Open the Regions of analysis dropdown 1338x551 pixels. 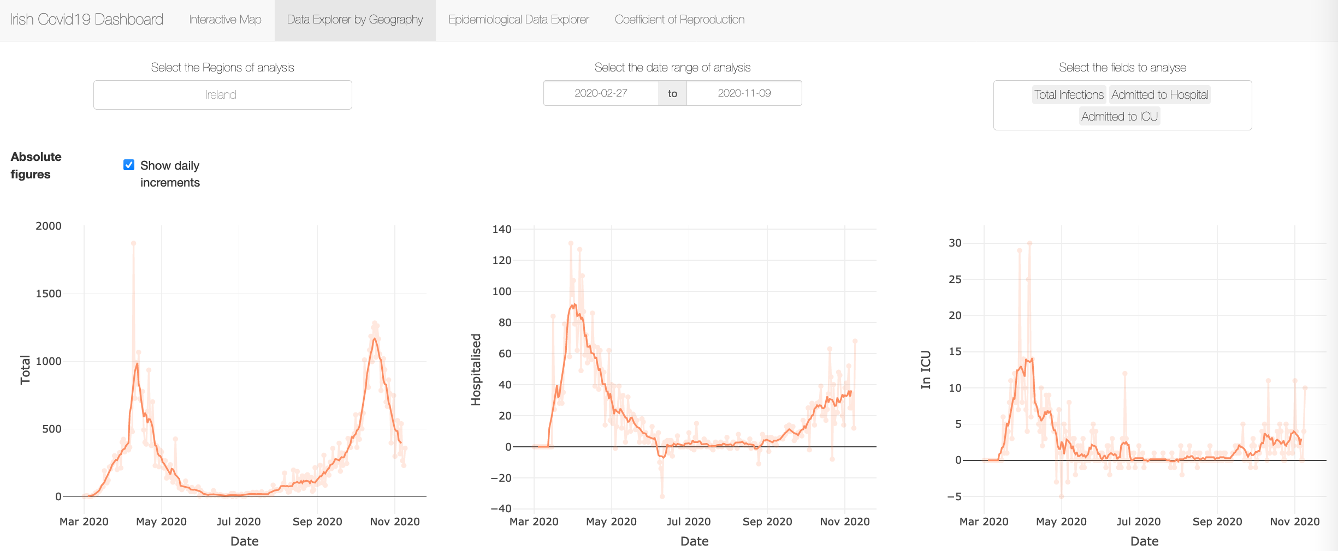[x=222, y=95]
